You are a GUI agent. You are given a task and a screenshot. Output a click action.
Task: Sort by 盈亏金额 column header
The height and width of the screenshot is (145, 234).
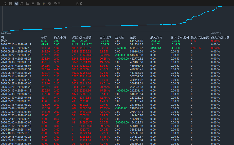click(x=85, y=37)
